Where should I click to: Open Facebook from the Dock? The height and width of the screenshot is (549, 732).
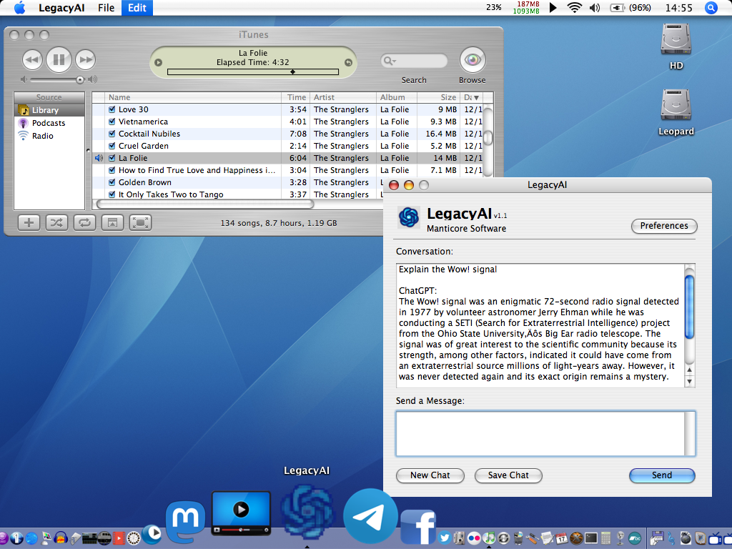[418, 527]
